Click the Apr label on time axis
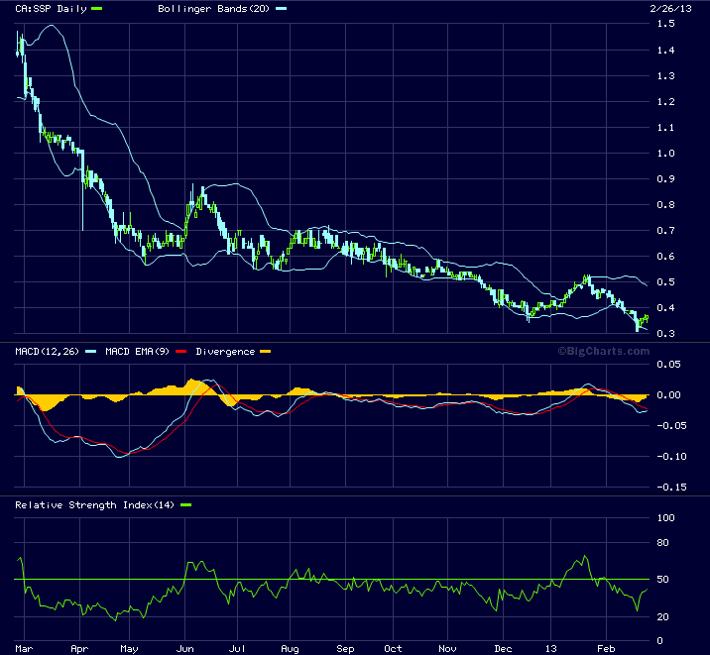The height and width of the screenshot is (655, 710). (x=79, y=649)
